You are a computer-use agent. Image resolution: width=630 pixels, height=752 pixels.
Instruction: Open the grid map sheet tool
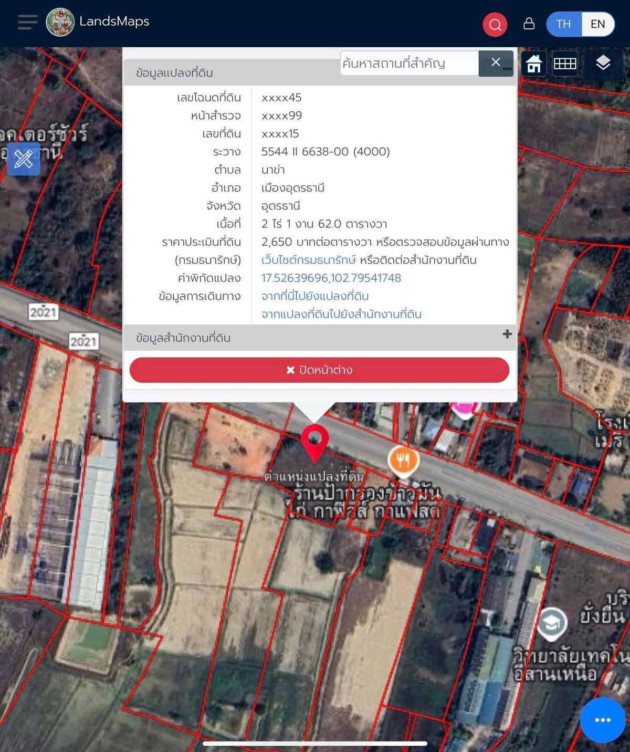point(565,64)
